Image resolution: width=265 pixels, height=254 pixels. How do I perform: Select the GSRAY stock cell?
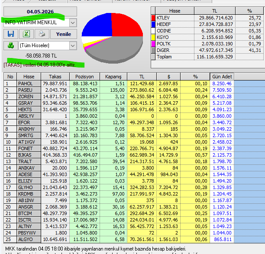[x=29, y=103]
